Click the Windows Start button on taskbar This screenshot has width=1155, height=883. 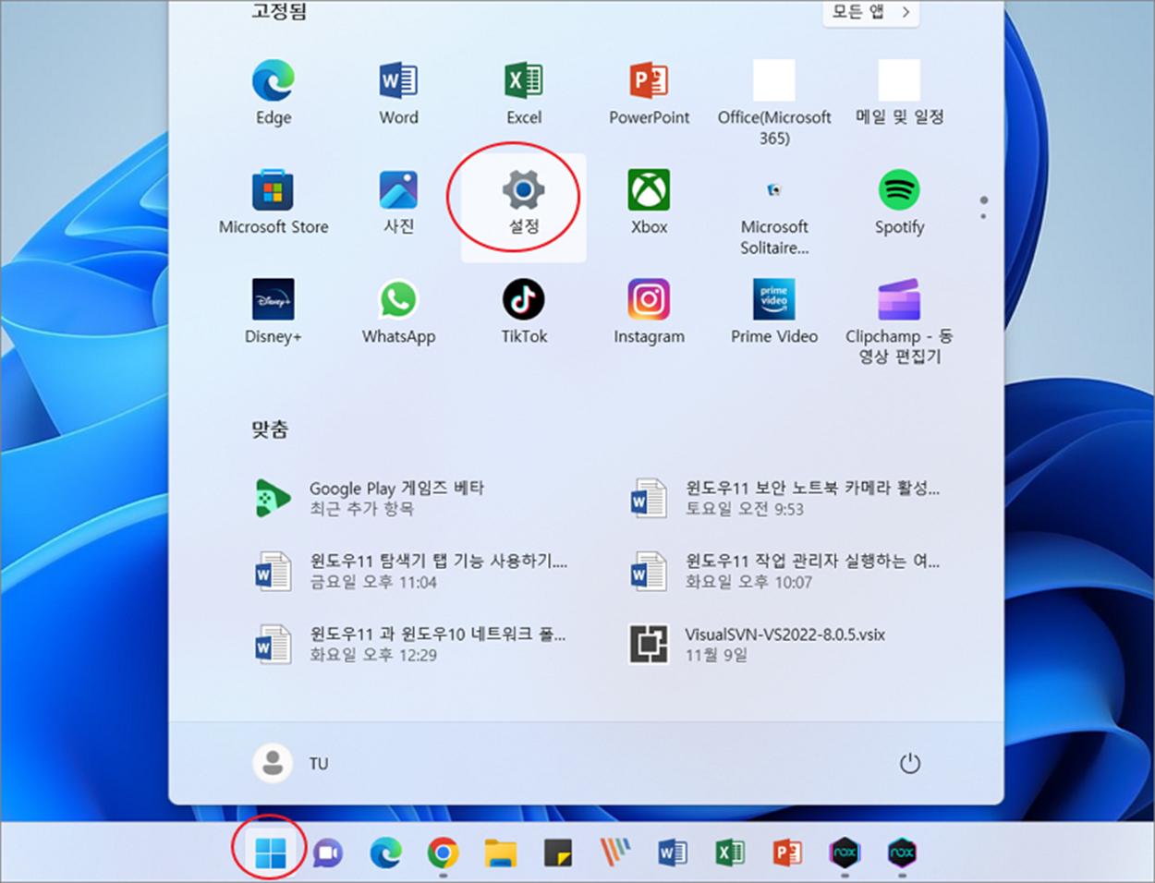[270, 853]
